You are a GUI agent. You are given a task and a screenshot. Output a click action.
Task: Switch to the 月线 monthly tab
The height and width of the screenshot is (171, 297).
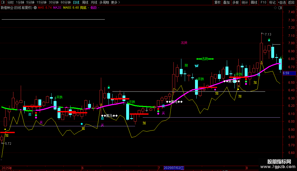(x=94, y=2)
